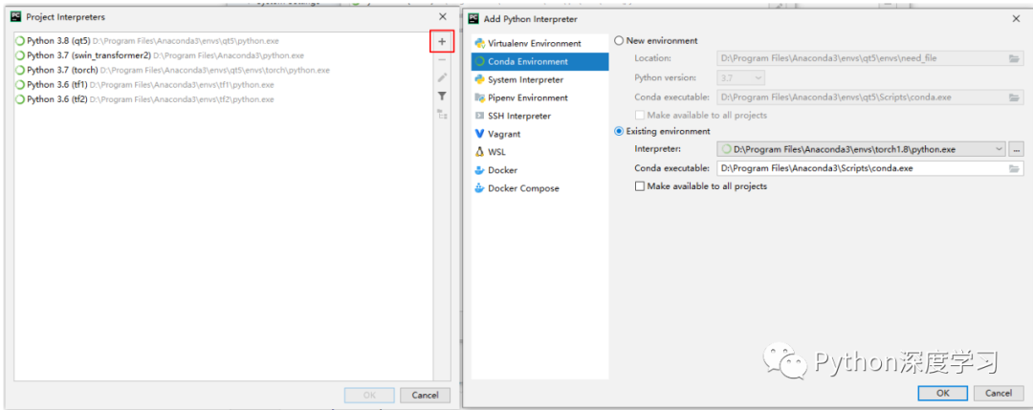Select Existing environment radio button

coord(619,131)
